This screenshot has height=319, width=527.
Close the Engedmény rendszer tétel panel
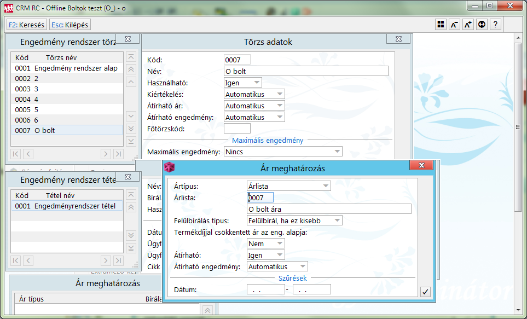(x=128, y=177)
